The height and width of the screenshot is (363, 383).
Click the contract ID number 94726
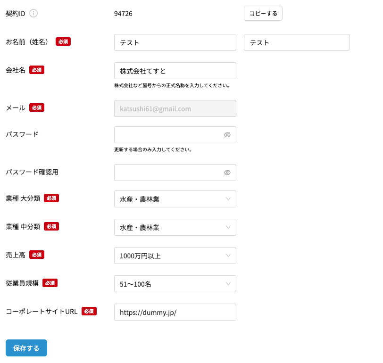pos(123,14)
